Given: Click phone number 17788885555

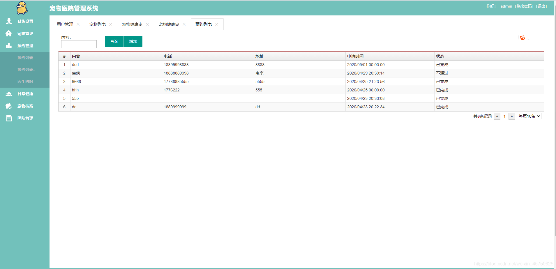Looking at the screenshot, I should click(176, 82).
